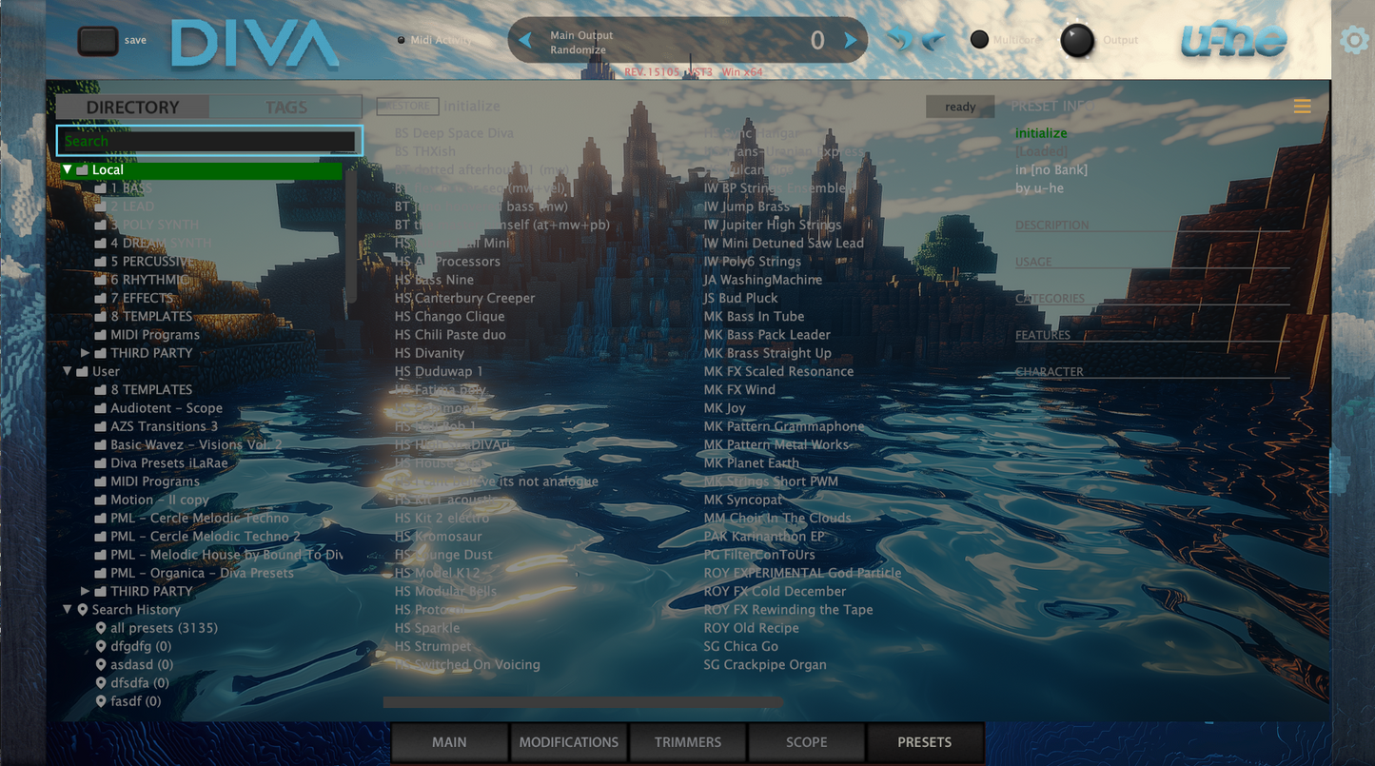The height and width of the screenshot is (766, 1375).
Task: Click the u-he logo
Action: click(x=1233, y=41)
